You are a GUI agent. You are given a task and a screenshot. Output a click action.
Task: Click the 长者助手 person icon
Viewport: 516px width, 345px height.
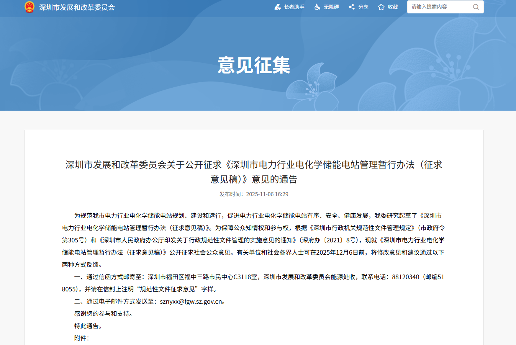[278, 7]
